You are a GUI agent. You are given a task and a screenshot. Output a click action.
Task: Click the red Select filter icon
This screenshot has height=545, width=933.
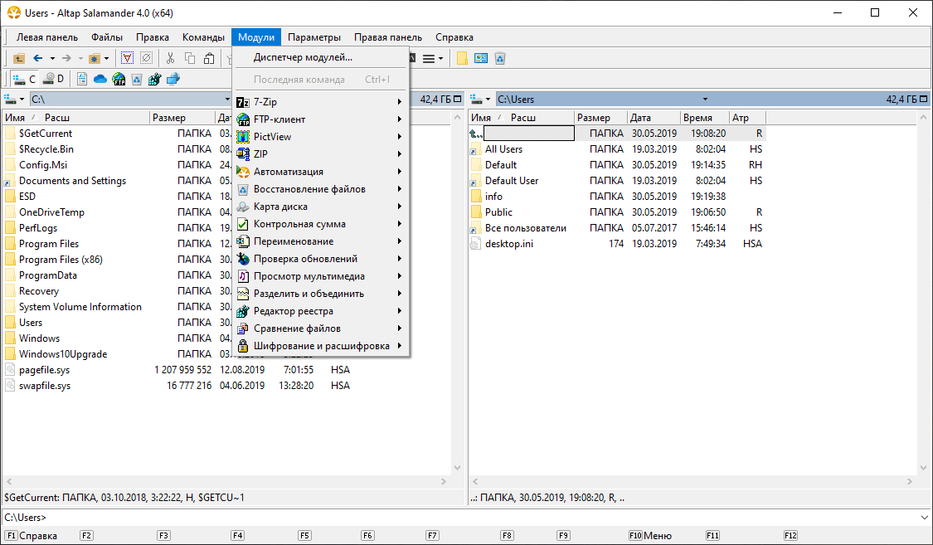tap(128, 58)
